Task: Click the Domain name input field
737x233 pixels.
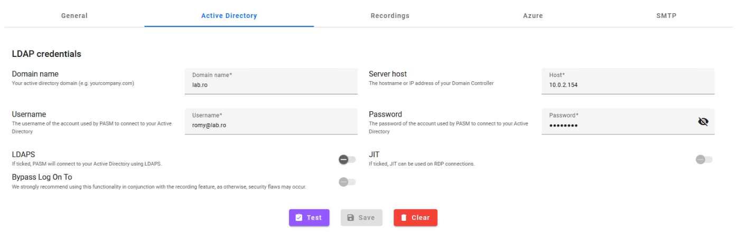Action: (x=271, y=81)
